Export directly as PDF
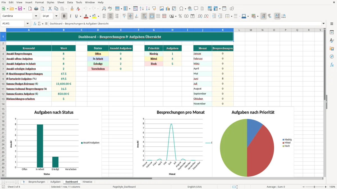337x189 pixels. coord(29,9)
